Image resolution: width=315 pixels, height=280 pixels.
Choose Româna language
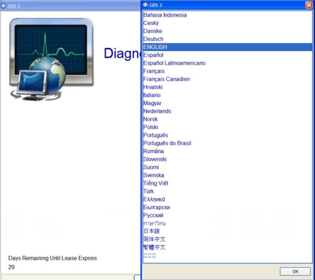point(227,151)
